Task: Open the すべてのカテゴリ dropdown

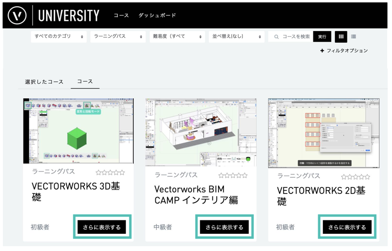Action: (58, 36)
